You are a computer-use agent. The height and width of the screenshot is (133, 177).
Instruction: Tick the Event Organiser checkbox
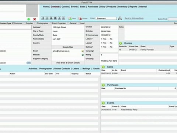pyautogui.click(x=51, y=23)
